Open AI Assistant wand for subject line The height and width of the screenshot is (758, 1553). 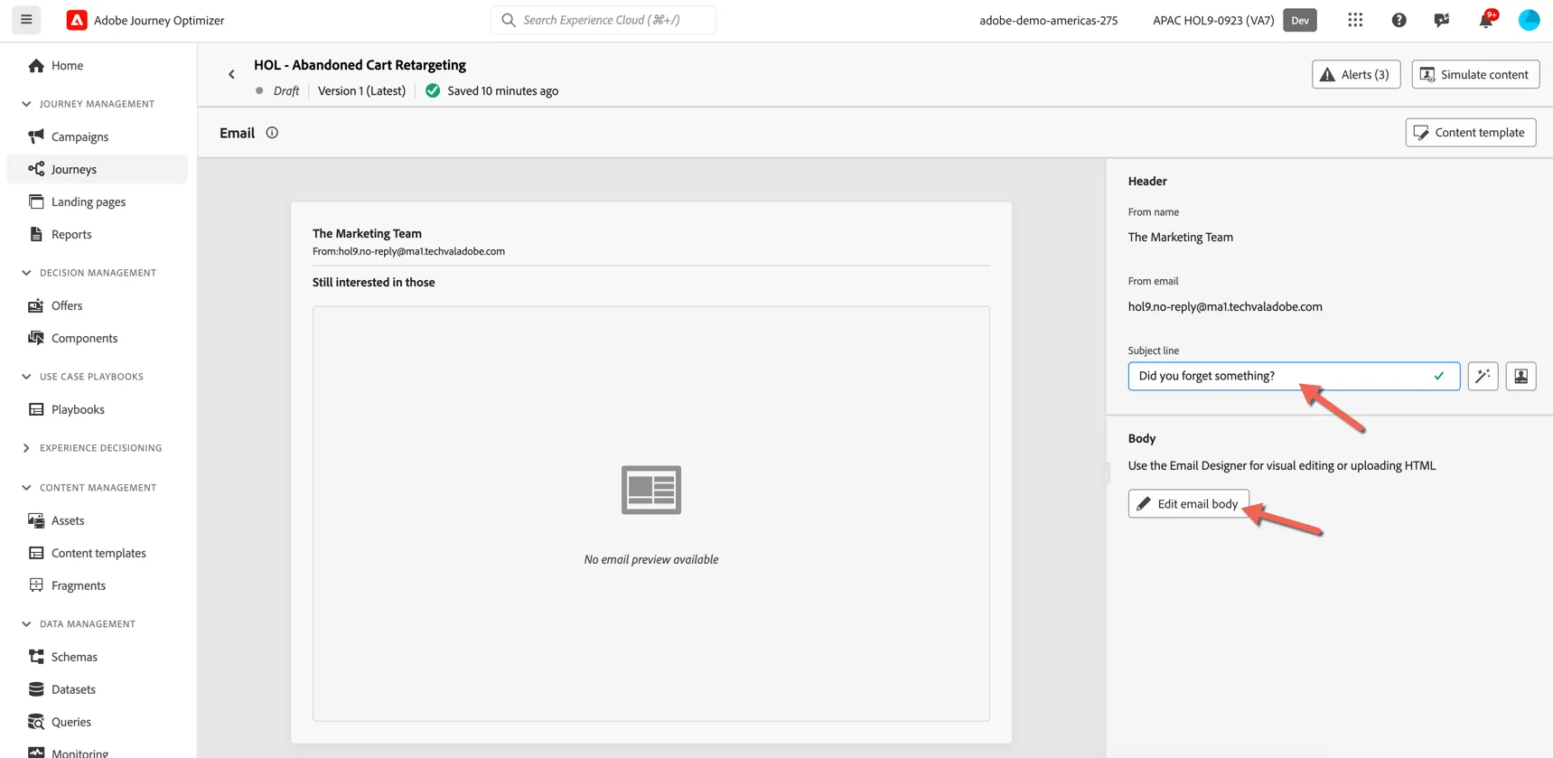[x=1483, y=376]
